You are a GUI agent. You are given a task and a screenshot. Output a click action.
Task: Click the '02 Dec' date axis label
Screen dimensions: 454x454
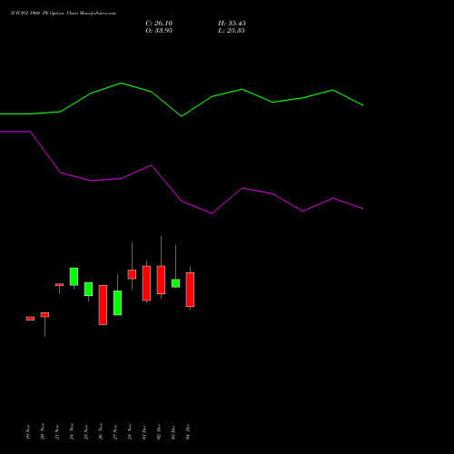[159, 432]
